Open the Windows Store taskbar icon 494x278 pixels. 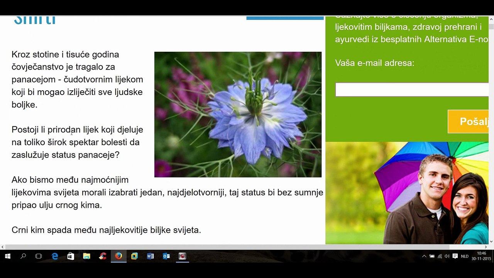[71, 256]
